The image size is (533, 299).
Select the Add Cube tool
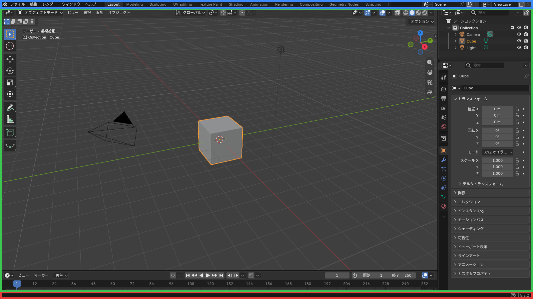pyautogui.click(x=10, y=133)
